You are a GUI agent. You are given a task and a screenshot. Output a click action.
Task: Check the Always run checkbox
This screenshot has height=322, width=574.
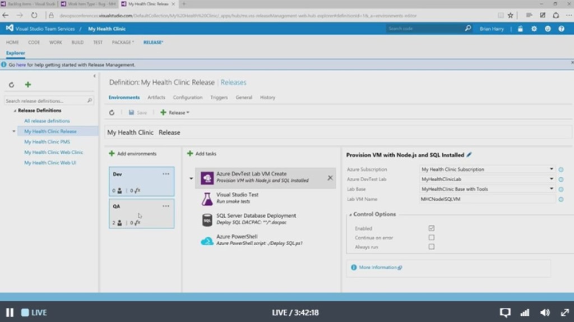coord(431,247)
